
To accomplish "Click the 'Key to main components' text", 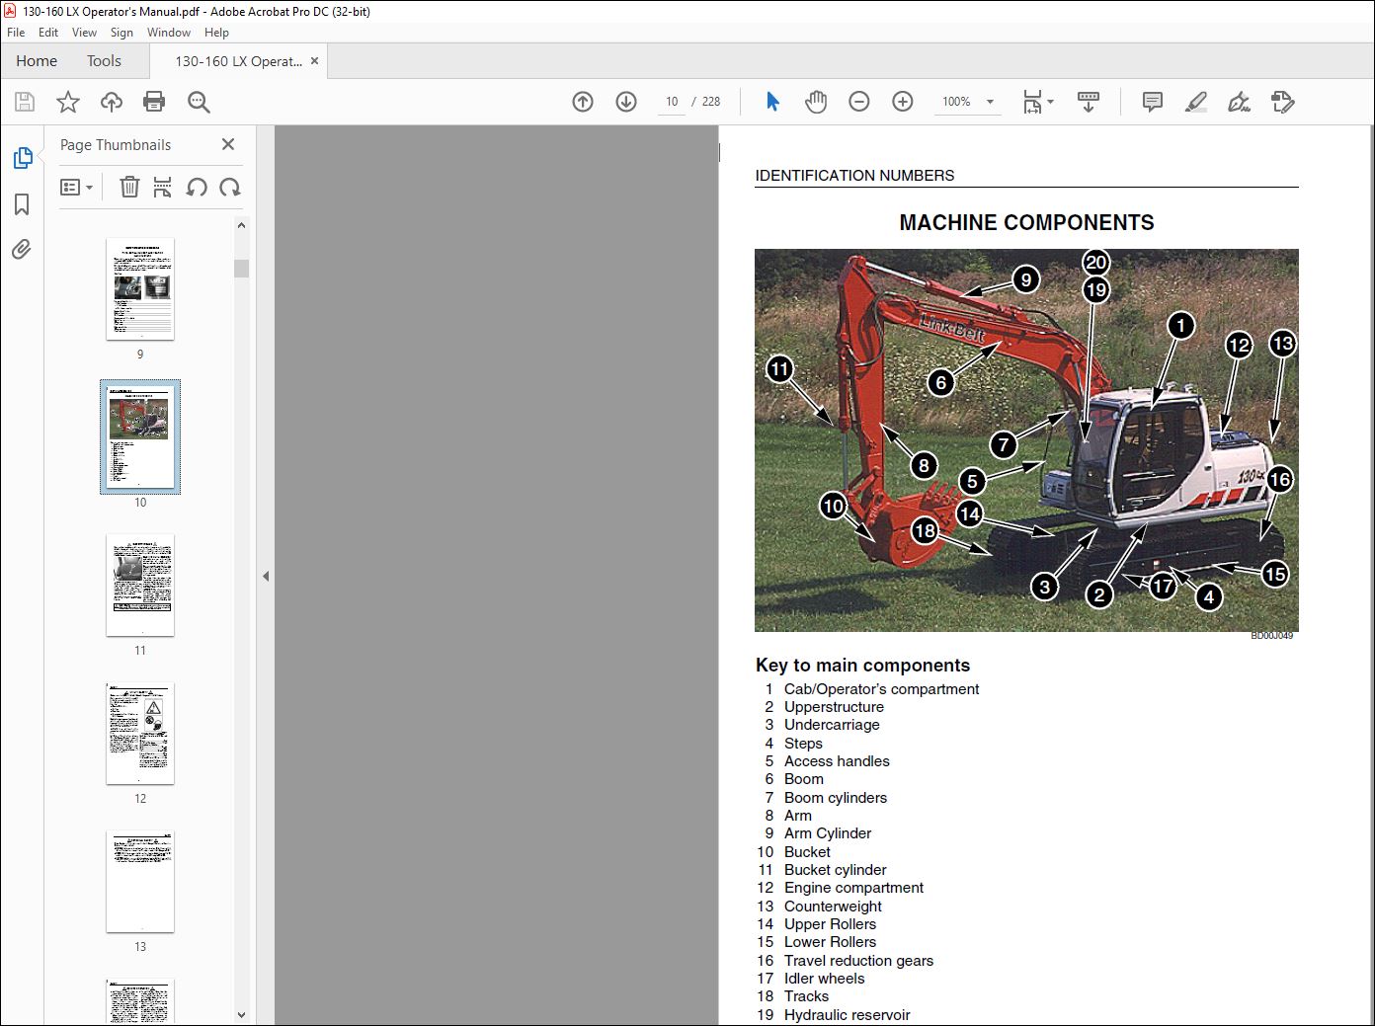I will point(862,666).
